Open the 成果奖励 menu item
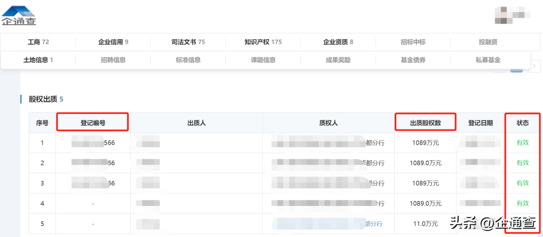This screenshot has width=543, height=237. pyautogui.click(x=338, y=60)
